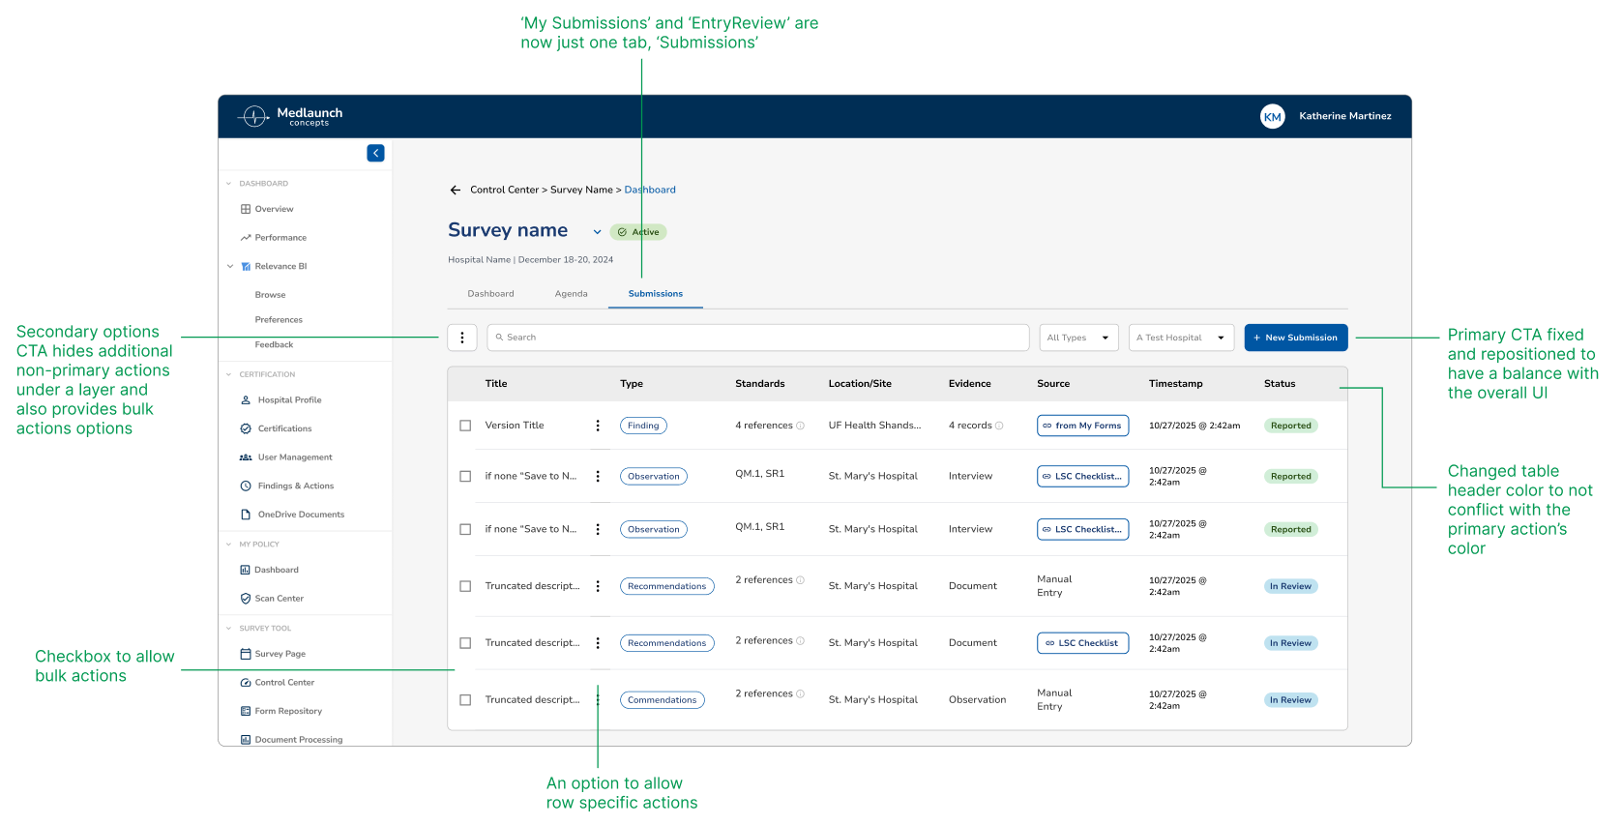This screenshot has height=825, width=1622.
Task: Click the Katherine Martinez user name
Action: pos(1344,116)
